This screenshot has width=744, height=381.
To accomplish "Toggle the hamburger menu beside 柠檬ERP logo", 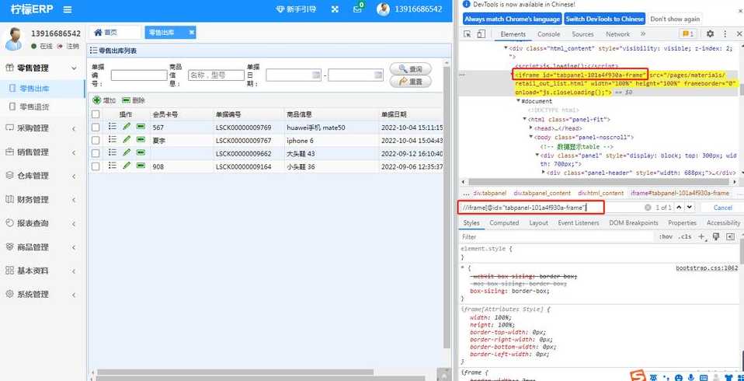I will tap(68, 9).
